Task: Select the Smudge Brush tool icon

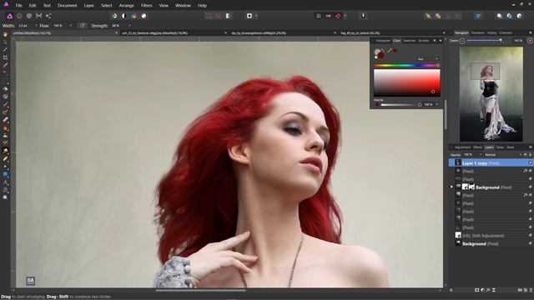Action: pyautogui.click(x=5, y=151)
